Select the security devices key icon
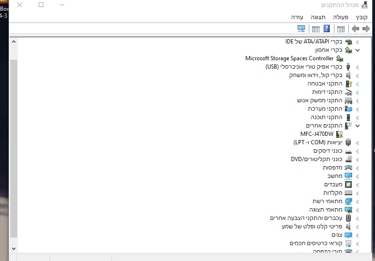 click(x=349, y=84)
